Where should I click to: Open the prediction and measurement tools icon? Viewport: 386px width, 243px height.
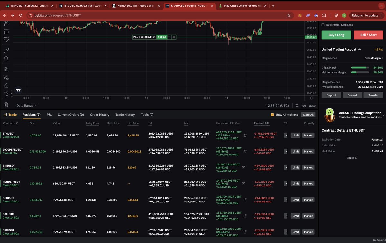[6, 31]
